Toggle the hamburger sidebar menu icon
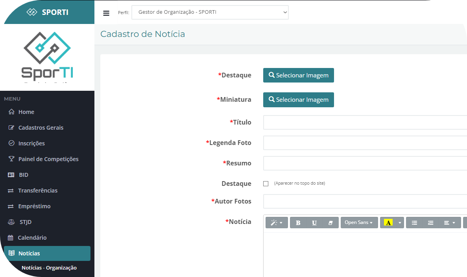This screenshot has width=467, height=277. pyautogui.click(x=106, y=13)
